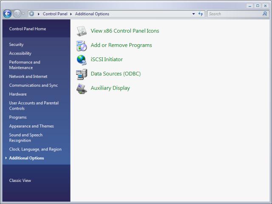Image resolution: width=272 pixels, height=204 pixels.
Task: Open Communications and Sync category
Action: coord(34,85)
